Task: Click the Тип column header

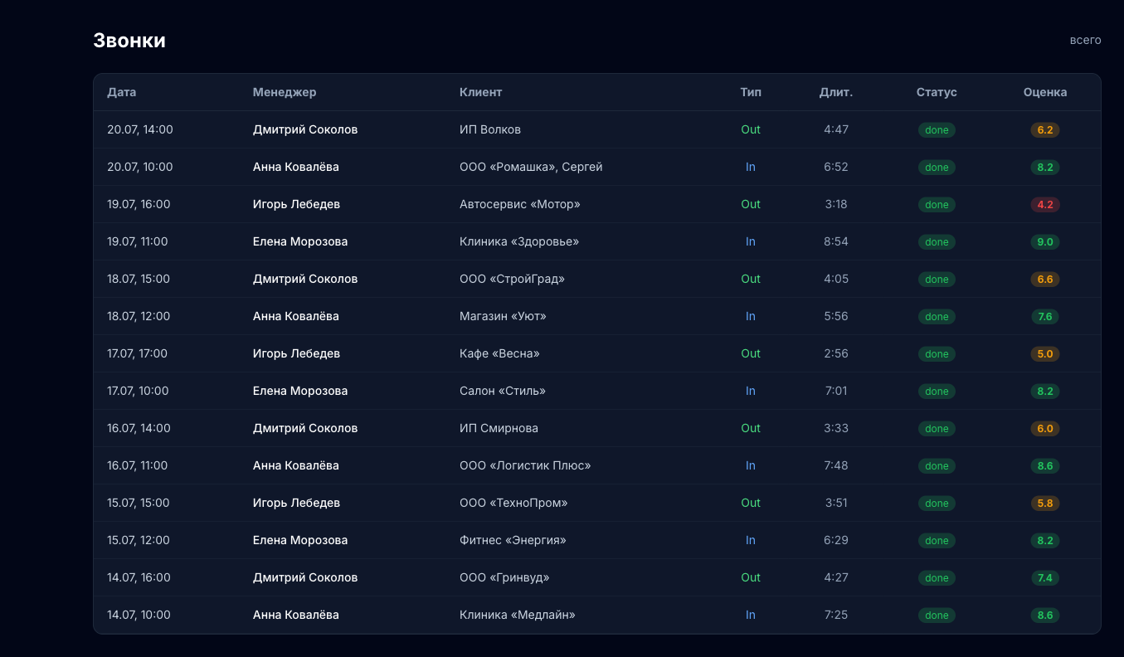Action: click(x=751, y=92)
